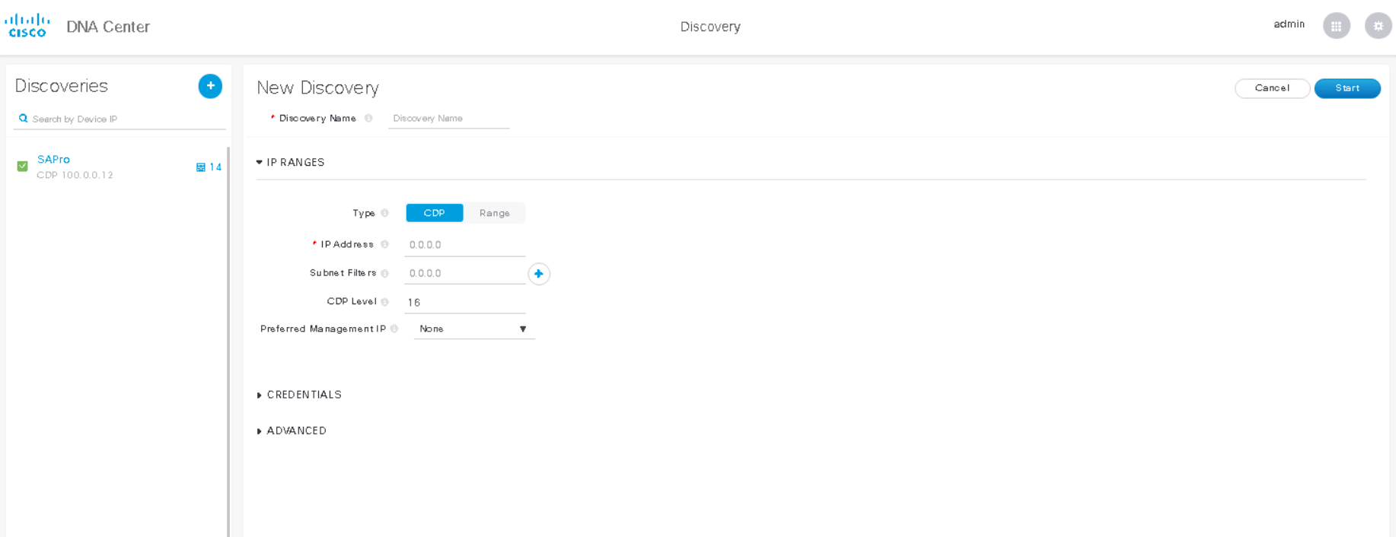Screen dimensions: 1396x537
Task: Click the Preferred Management IP info icon
Action: click(394, 329)
